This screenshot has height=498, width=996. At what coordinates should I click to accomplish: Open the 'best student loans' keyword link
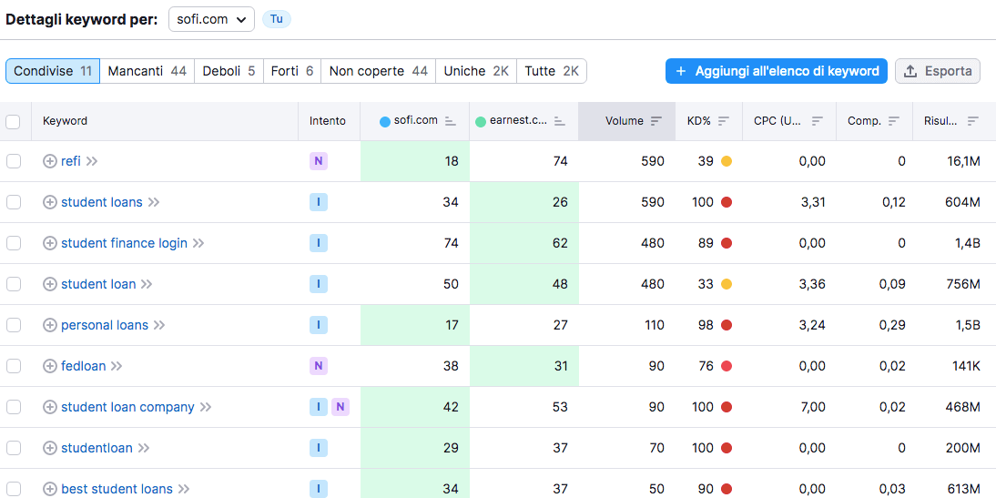tap(117, 489)
